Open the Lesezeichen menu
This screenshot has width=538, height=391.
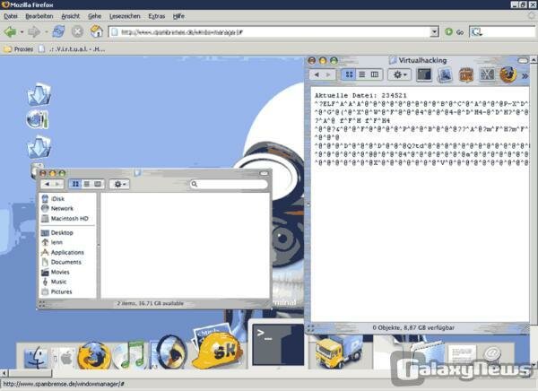tap(125, 16)
